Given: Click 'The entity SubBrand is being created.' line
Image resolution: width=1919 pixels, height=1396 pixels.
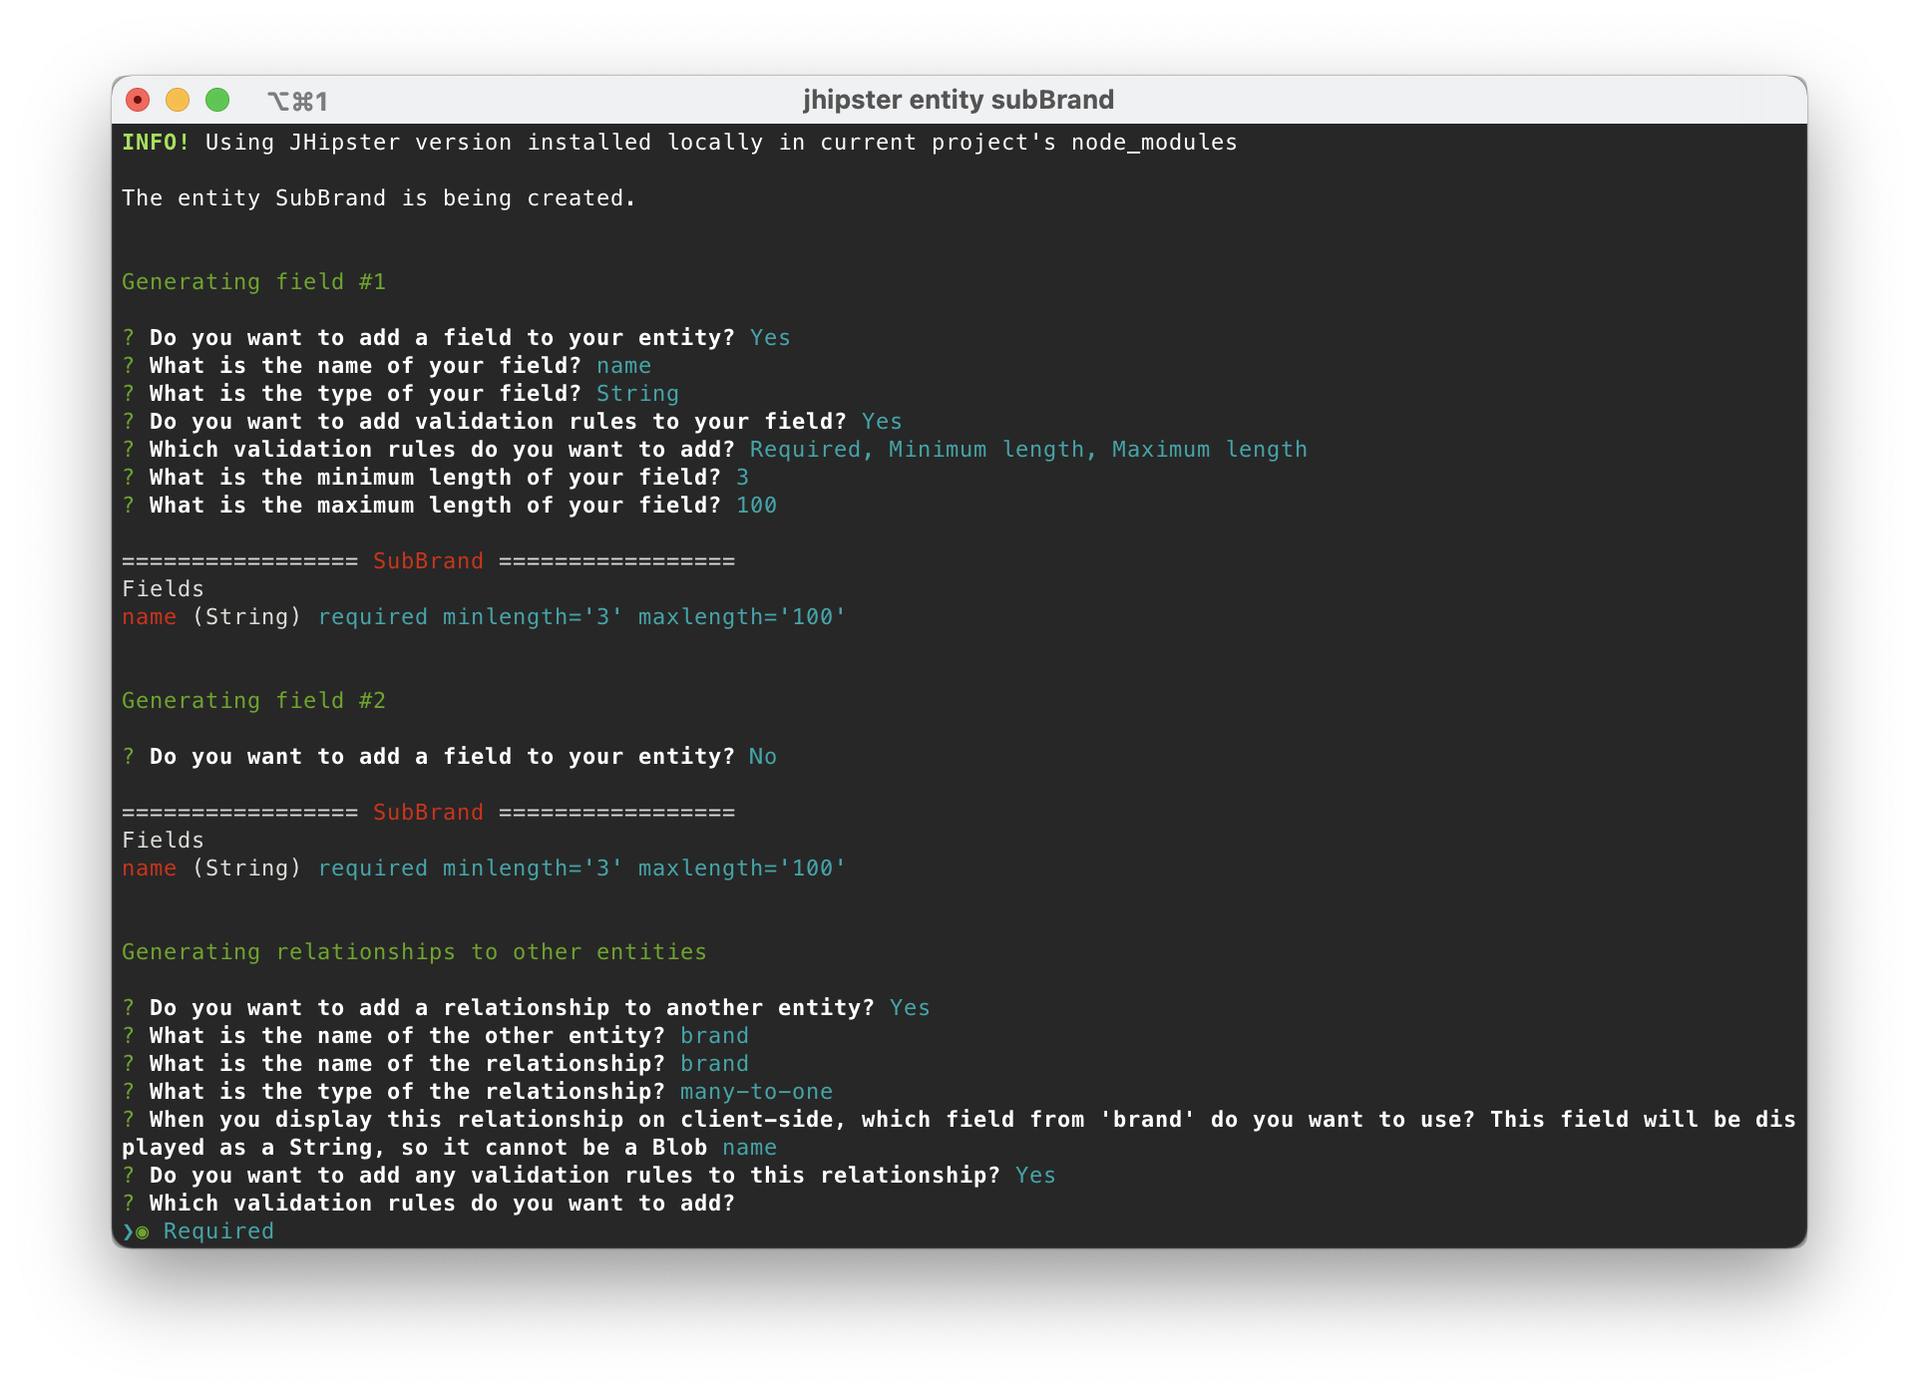Looking at the screenshot, I should (x=378, y=198).
